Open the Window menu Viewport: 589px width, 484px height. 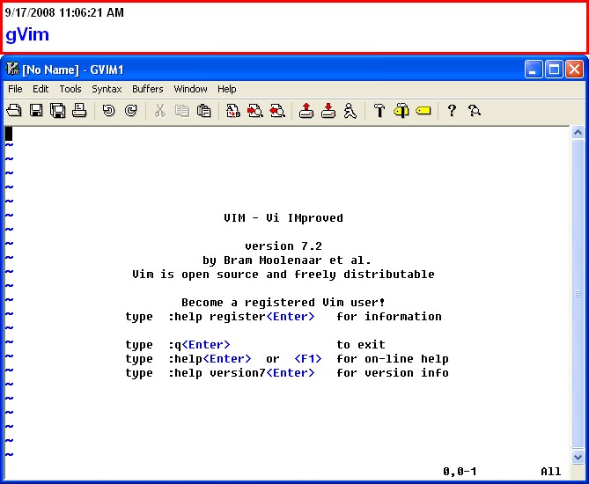point(190,89)
